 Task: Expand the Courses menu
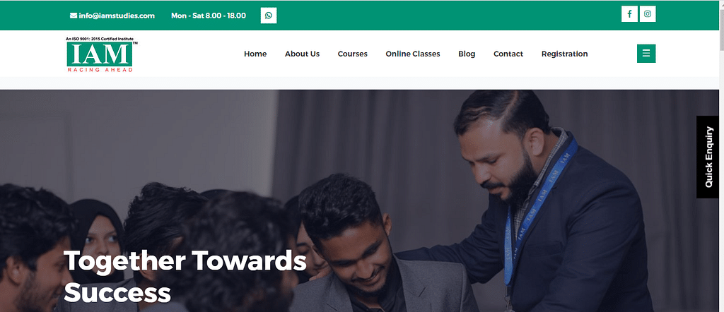pos(352,54)
